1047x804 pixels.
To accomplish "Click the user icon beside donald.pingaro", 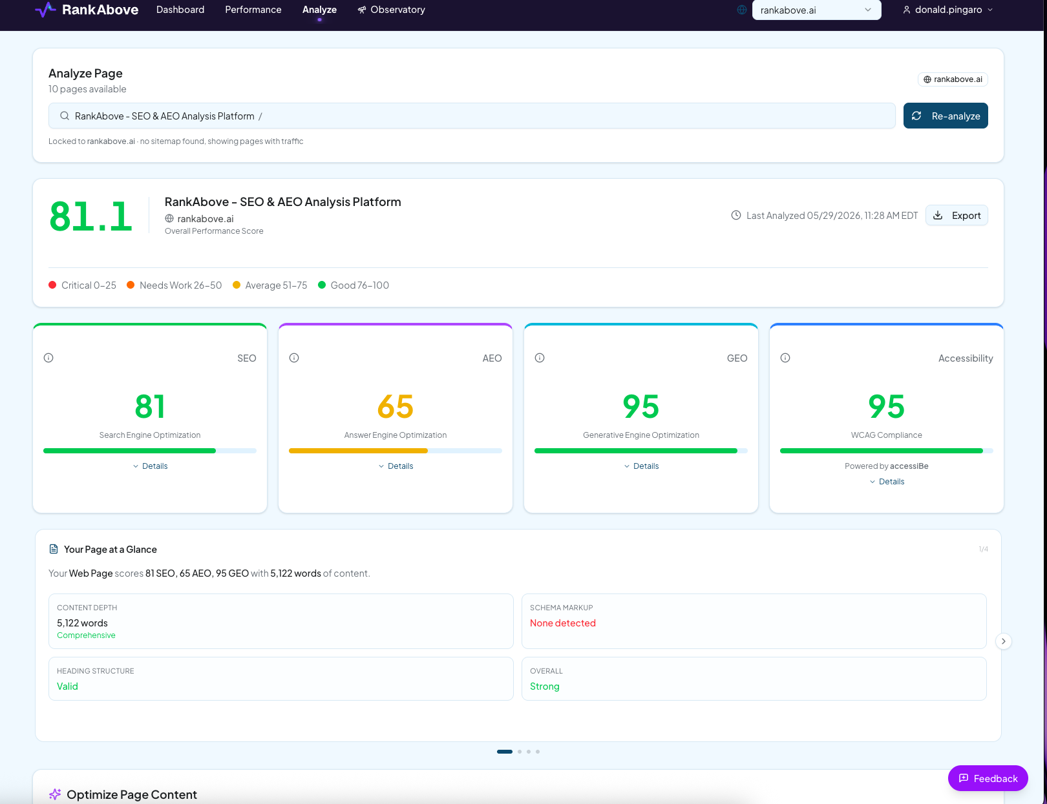I will 907,10.
